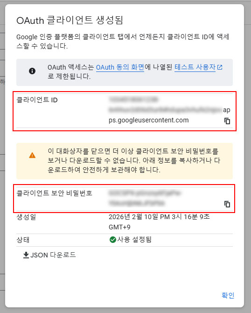Click the green check status icon
Viewport: 251px width, 313px height.
[113, 239]
